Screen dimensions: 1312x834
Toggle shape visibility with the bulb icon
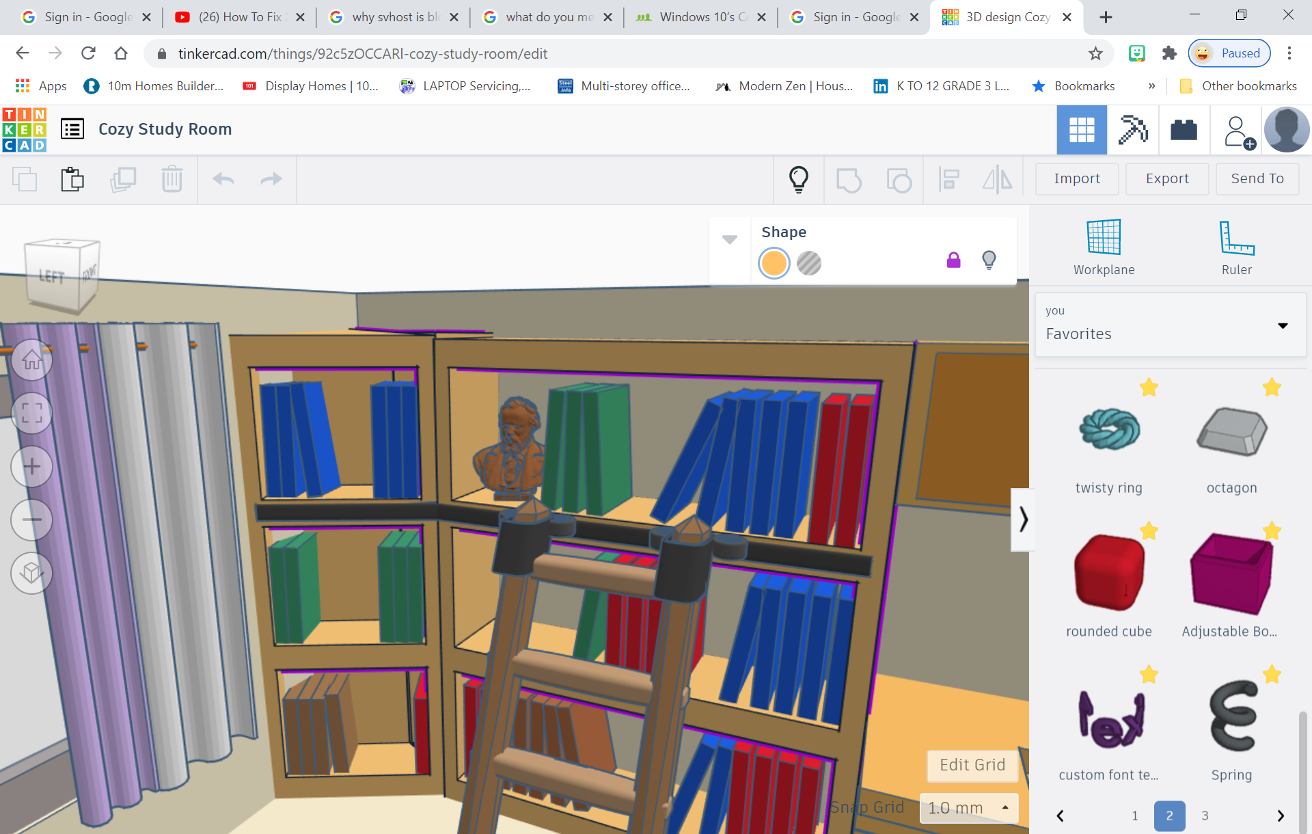pos(989,260)
